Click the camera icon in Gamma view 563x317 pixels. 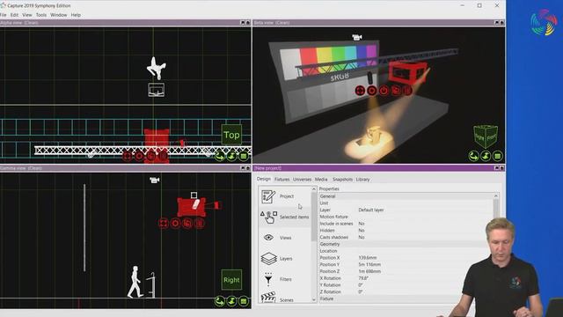155,180
